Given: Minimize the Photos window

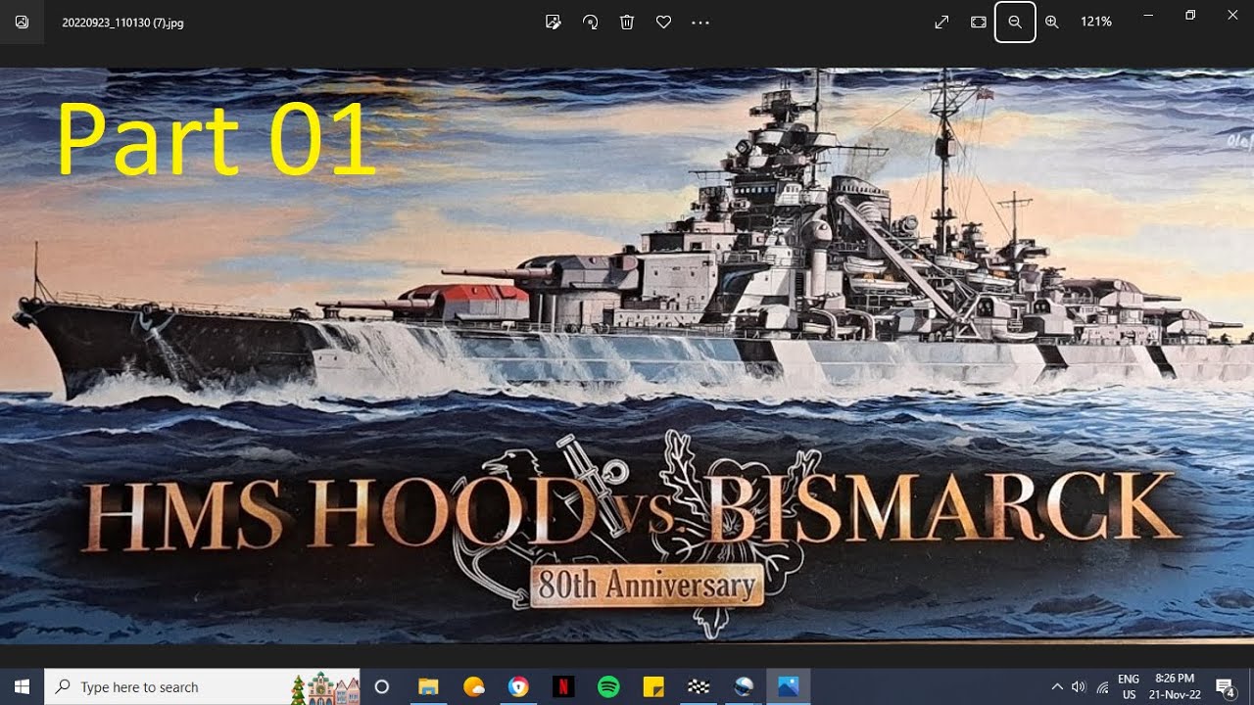Looking at the screenshot, I should (1148, 15).
